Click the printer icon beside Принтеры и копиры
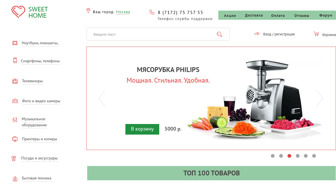Image resolution: width=336 pixels, height=186 pixels. [15, 139]
